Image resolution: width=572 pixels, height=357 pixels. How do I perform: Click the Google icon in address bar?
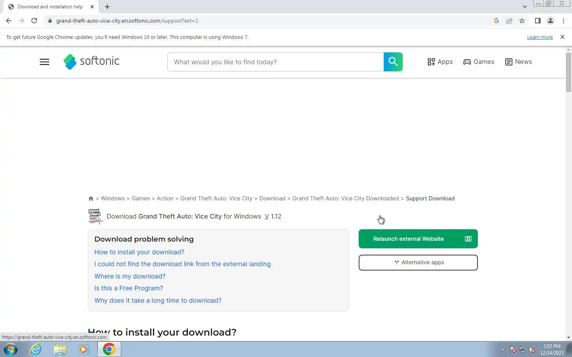tap(496, 21)
